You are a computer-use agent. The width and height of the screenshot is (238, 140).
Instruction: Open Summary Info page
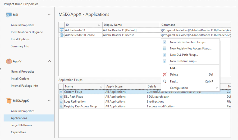pos(20,46)
